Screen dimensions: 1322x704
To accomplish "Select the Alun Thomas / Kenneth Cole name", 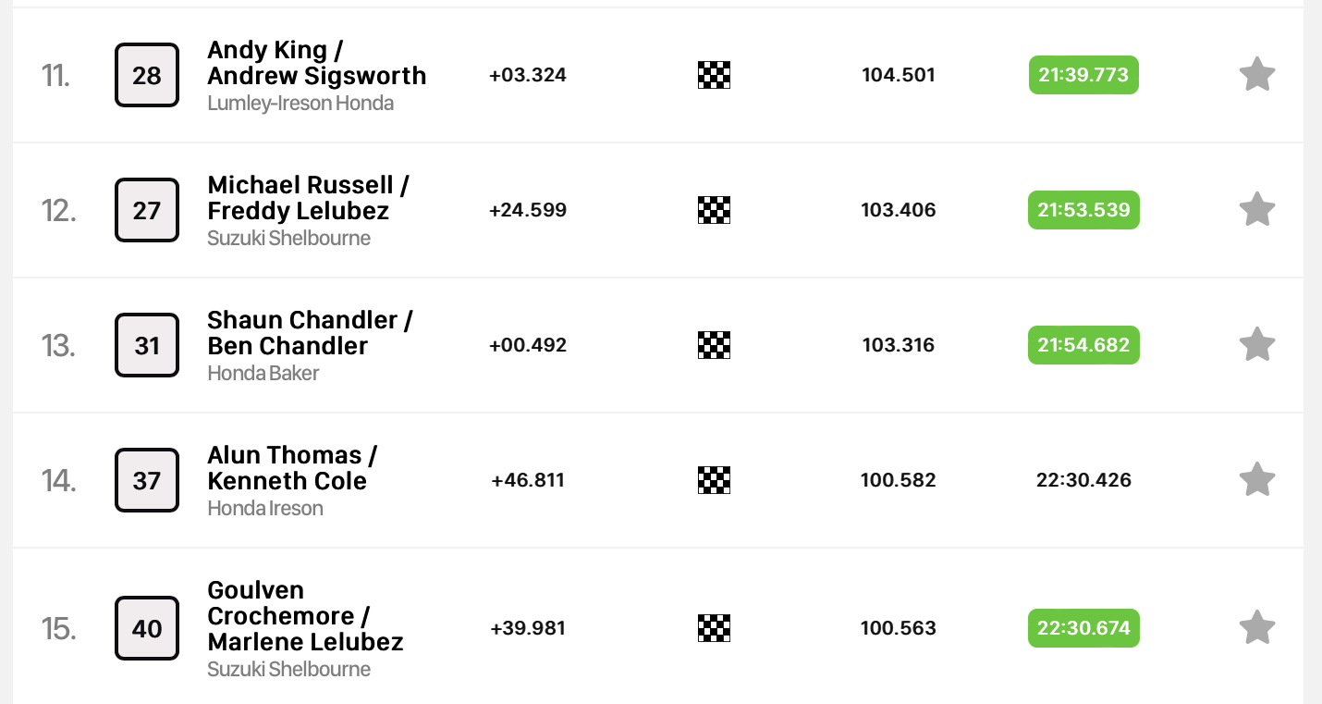I will pos(292,468).
